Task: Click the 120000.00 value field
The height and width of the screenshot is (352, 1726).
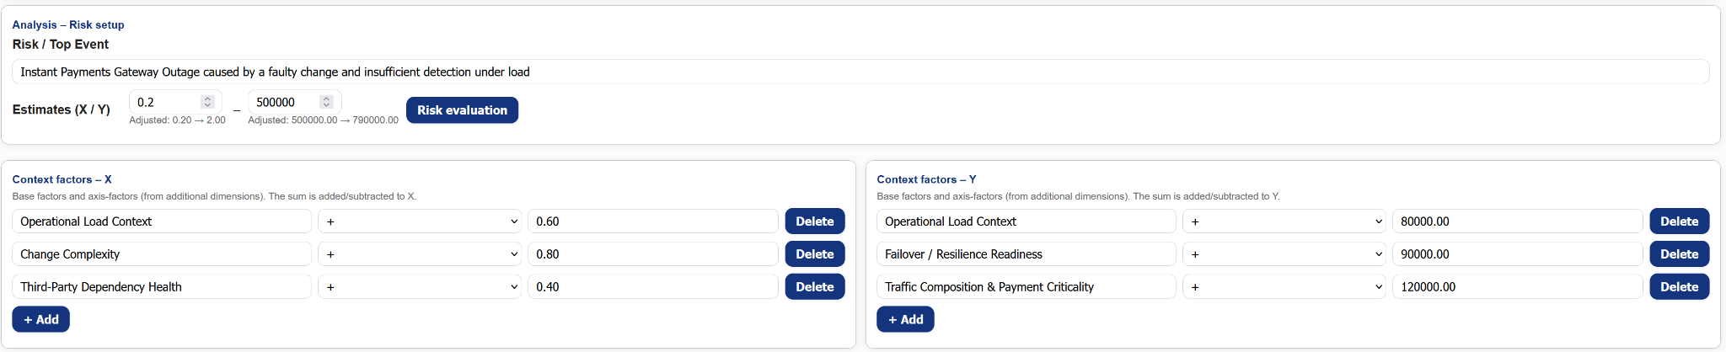Action: (1517, 287)
